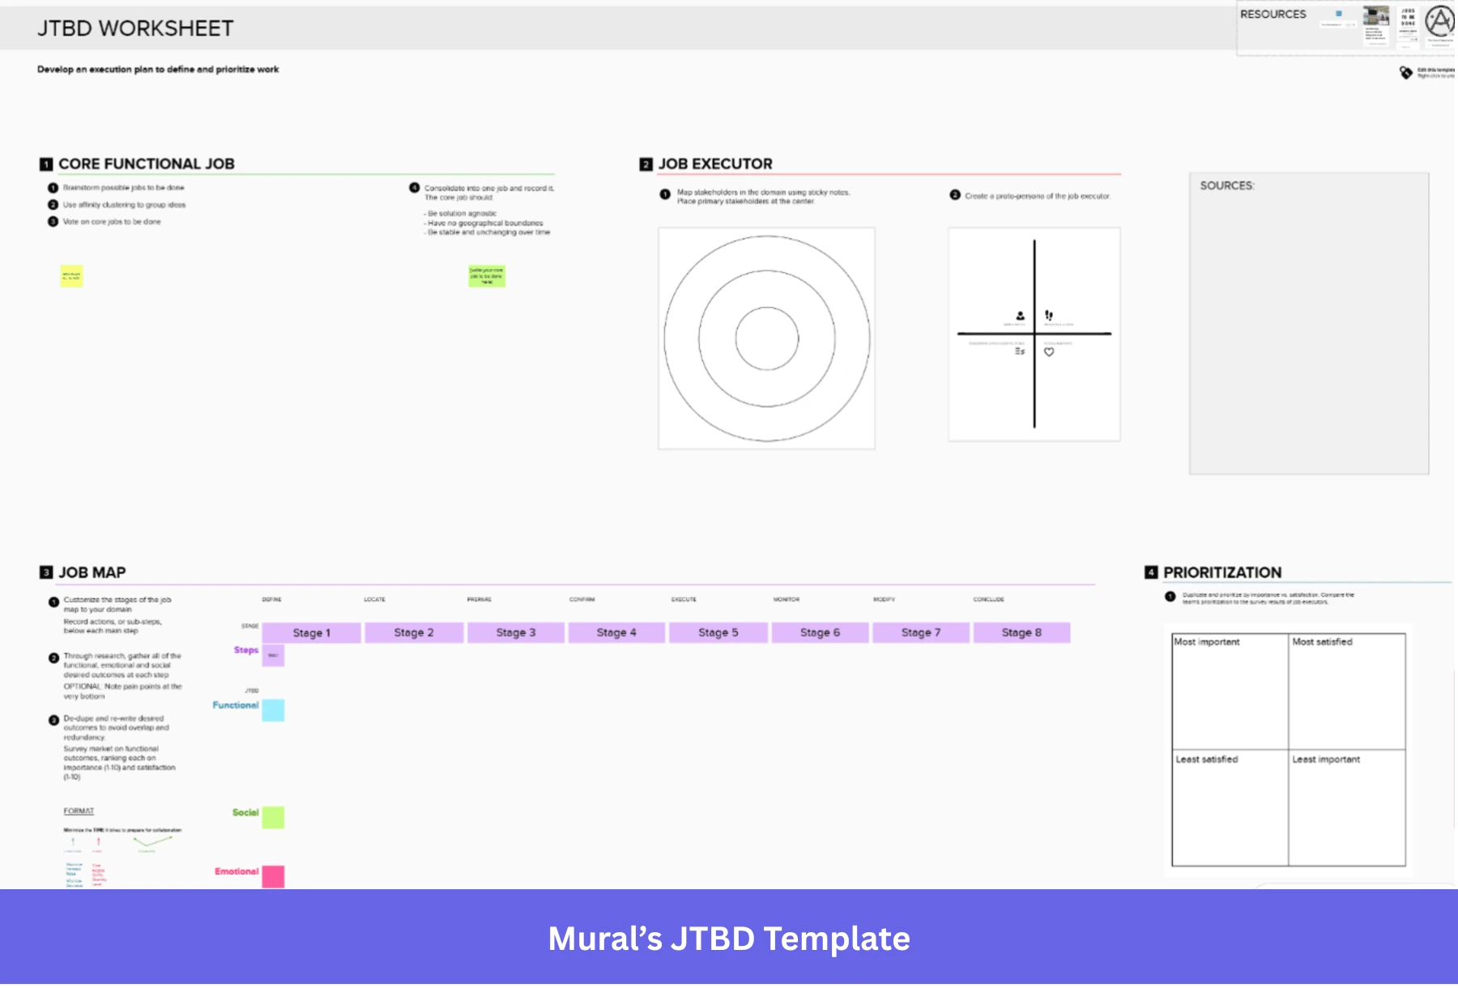The width and height of the screenshot is (1458, 988).
Task: Click the Functional row label
Action: [236, 705]
